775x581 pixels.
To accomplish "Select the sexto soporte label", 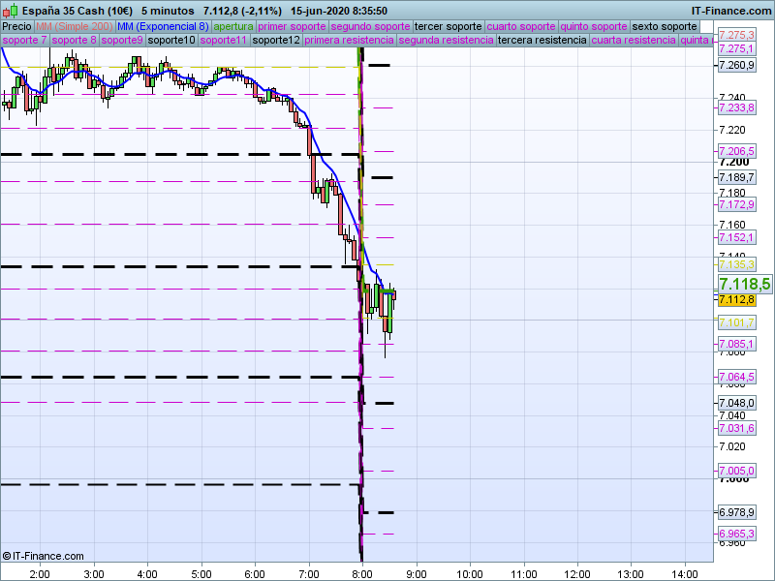I will [x=665, y=27].
